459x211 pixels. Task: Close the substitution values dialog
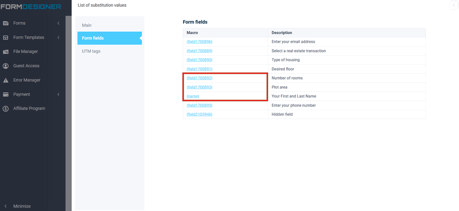point(453,5)
